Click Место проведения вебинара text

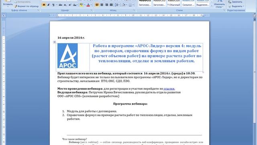click(x=80, y=89)
